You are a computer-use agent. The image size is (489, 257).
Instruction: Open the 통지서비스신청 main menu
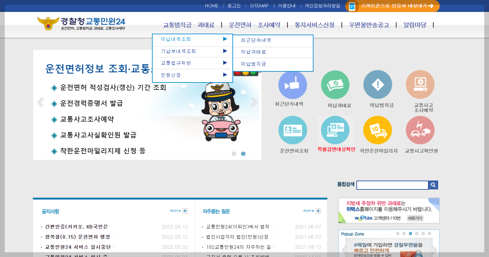click(x=314, y=25)
